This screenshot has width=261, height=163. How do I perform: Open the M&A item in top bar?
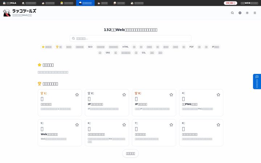point(10,3)
